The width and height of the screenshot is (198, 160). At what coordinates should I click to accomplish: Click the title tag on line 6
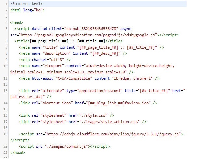68,41
